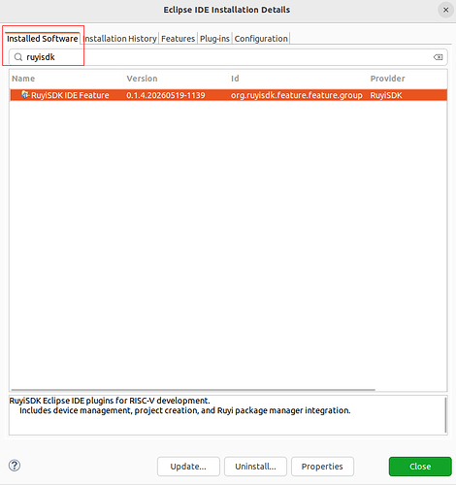The image size is (456, 485).
Task: Open the Plug-ins tab
Action: tap(214, 39)
